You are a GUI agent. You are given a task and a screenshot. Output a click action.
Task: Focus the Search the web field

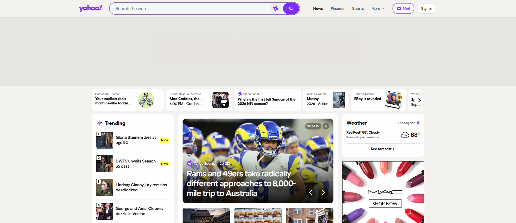point(191,8)
